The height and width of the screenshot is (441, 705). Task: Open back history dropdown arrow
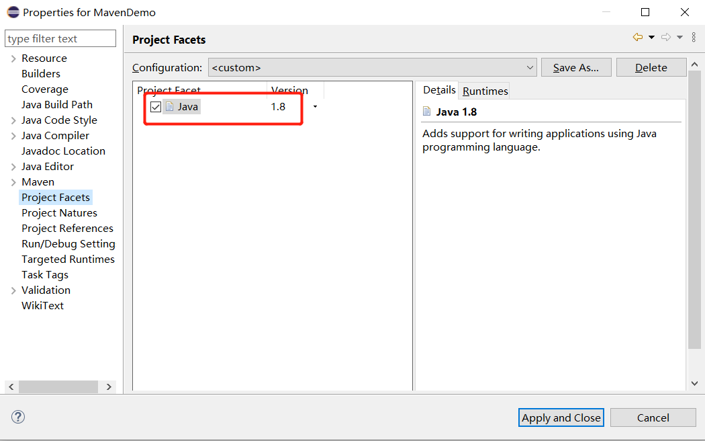[x=651, y=38]
